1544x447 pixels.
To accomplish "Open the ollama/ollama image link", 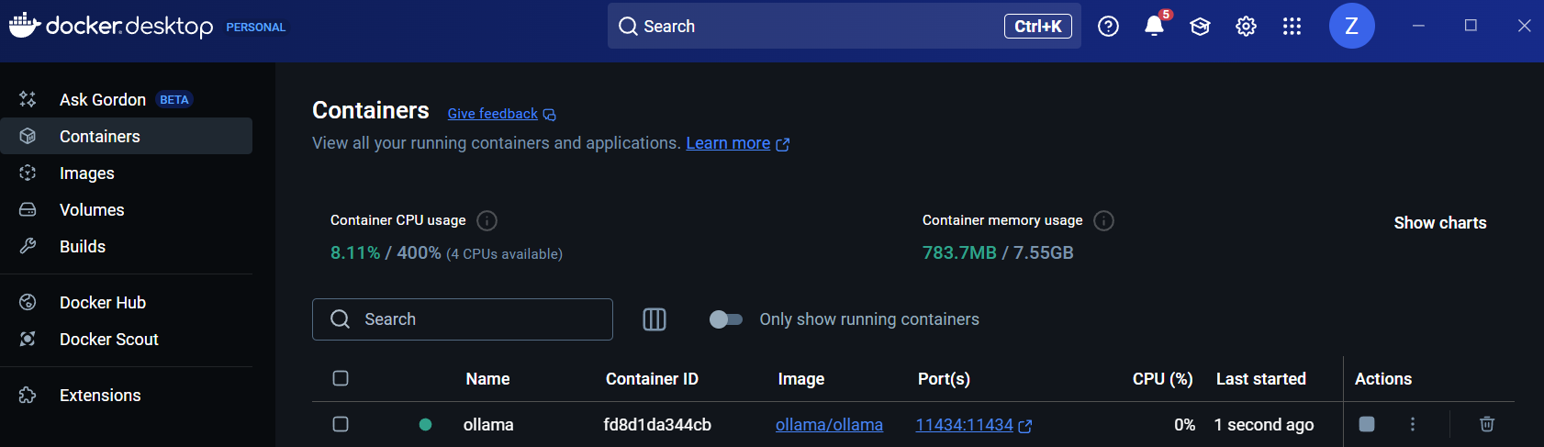I will (x=829, y=425).
